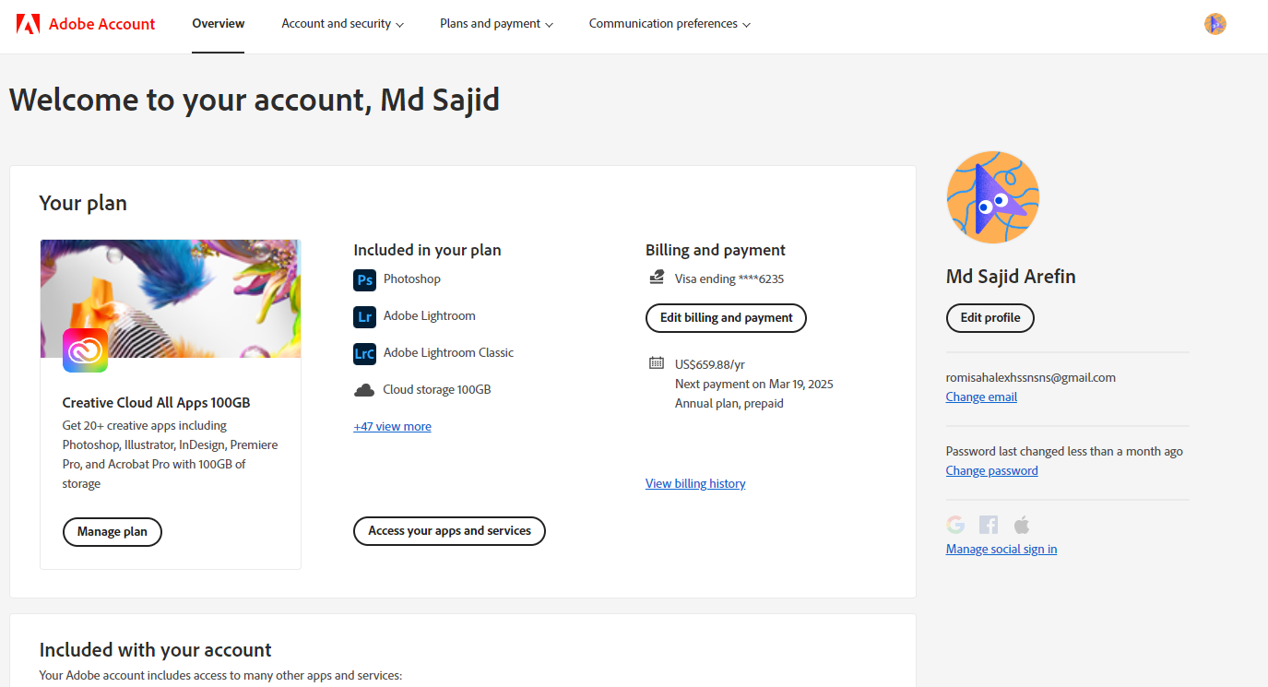The height and width of the screenshot is (687, 1268).
Task: Open the profile avatar in top bar
Action: pyautogui.click(x=1215, y=24)
